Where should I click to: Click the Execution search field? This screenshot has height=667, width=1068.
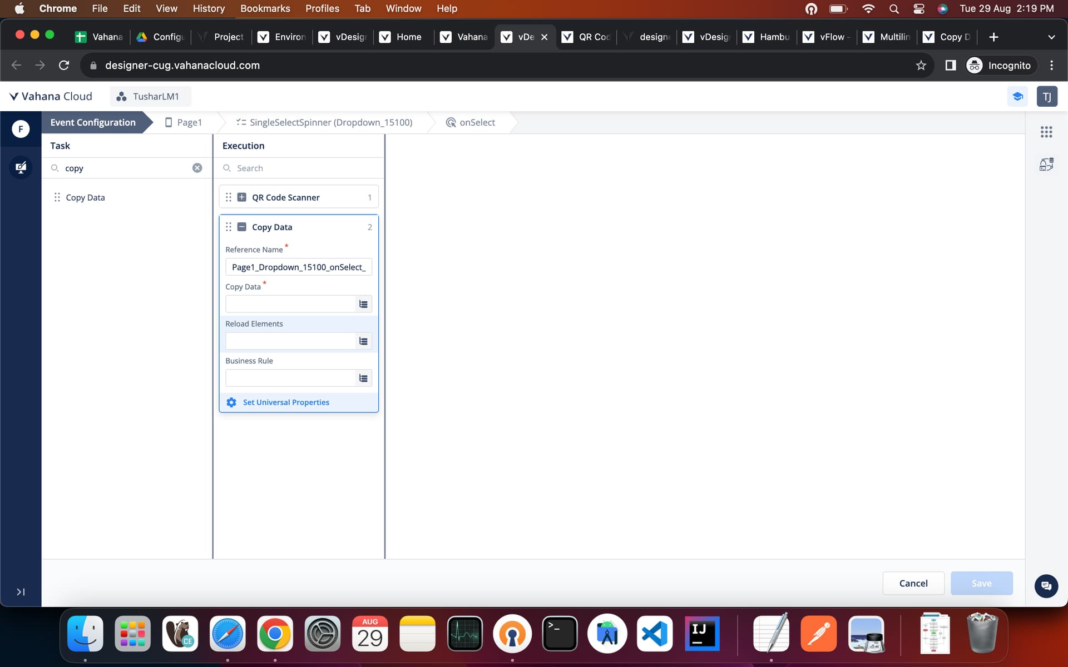tap(299, 168)
